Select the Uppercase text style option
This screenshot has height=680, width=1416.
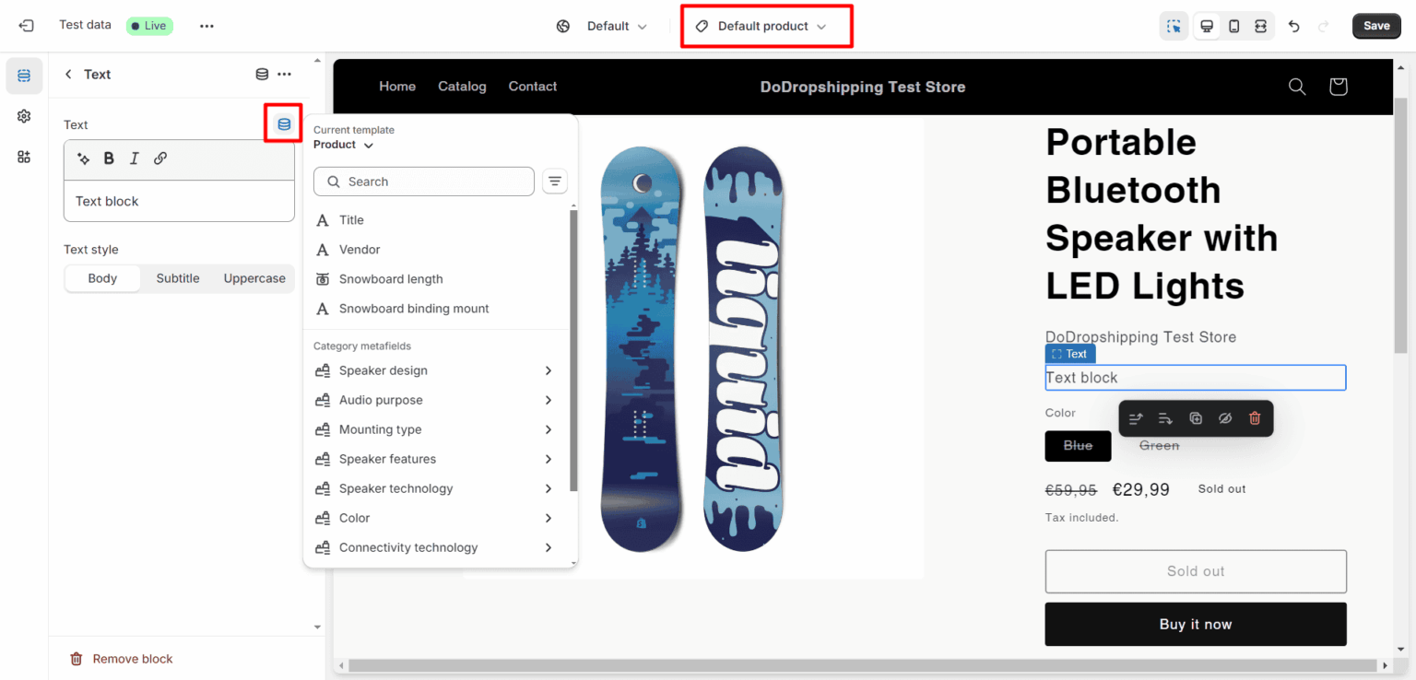point(254,277)
